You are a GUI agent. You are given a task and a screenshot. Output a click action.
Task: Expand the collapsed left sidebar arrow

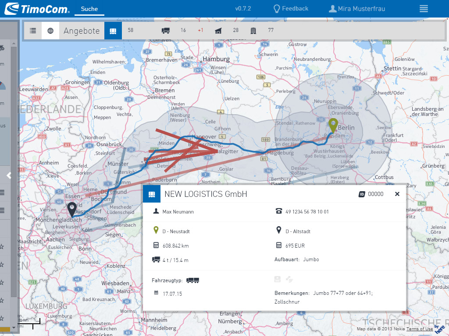tap(9, 175)
